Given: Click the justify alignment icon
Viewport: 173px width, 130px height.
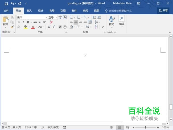Looking at the screenshot, I should pyautogui.click(x=85, y=22).
